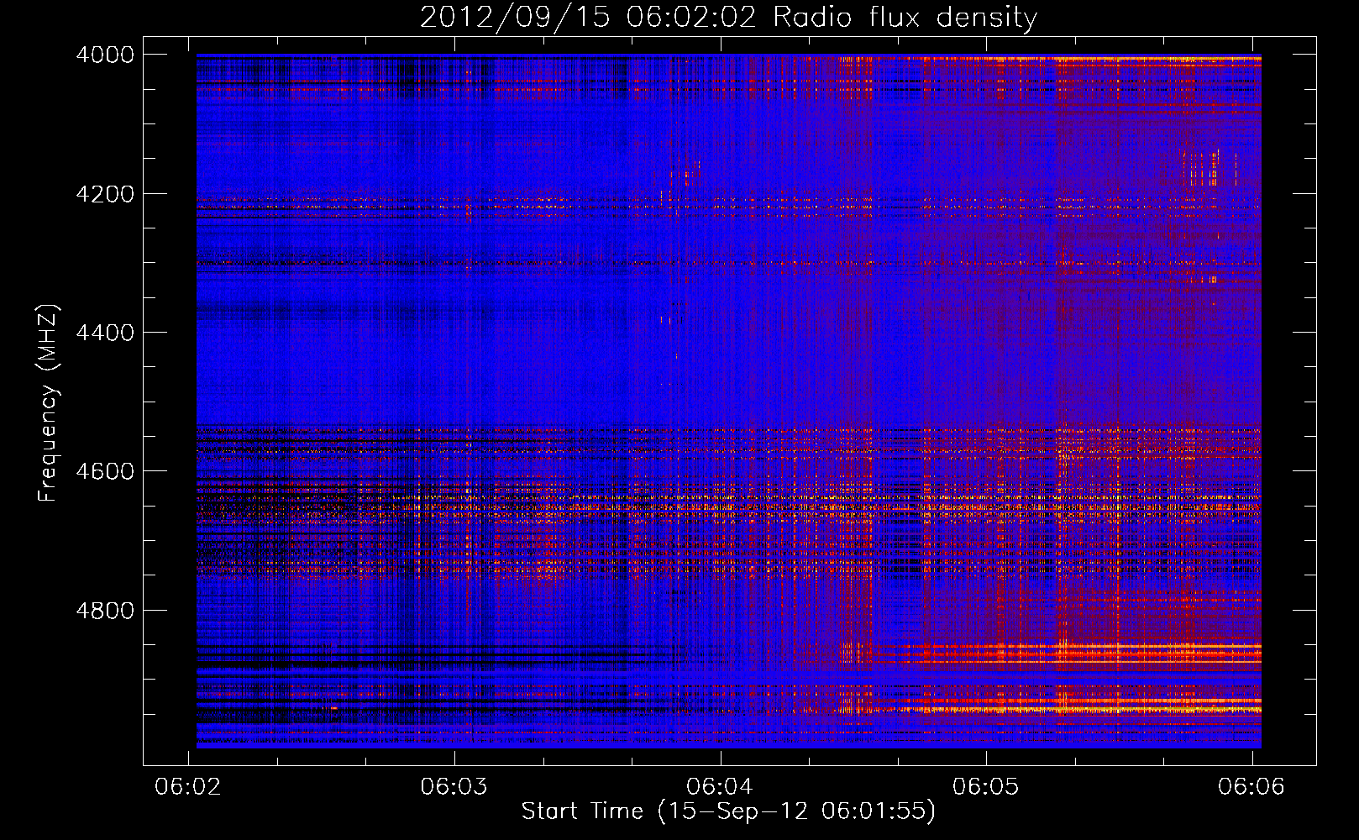Click the 4800 frequency axis label
The width and height of the screenshot is (1359, 840).
[x=105, y=611]
